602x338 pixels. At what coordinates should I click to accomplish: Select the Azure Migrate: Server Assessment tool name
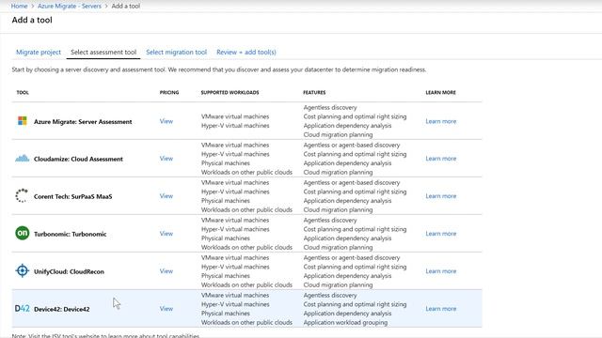click(83, 121)
